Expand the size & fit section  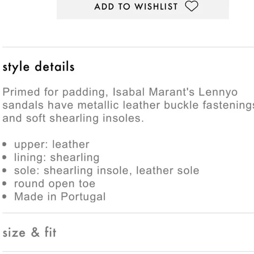pos(29,232)
